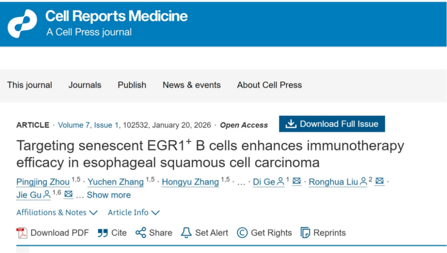Open the News & events menu

pyautogui.click(x=191, y=85)
